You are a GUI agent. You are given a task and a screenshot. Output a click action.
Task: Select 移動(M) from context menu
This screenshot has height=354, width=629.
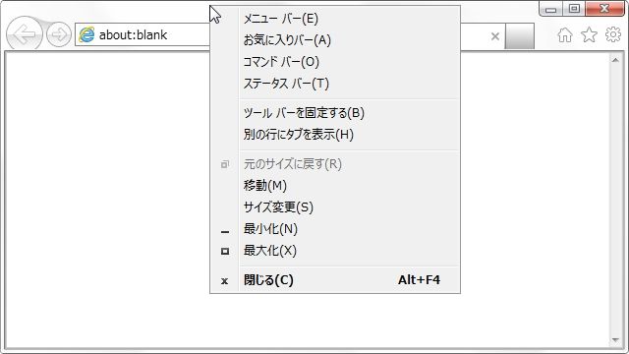coord(335,186)
